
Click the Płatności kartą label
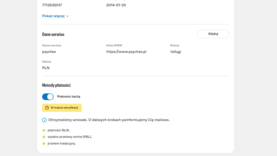pos(68,97)
